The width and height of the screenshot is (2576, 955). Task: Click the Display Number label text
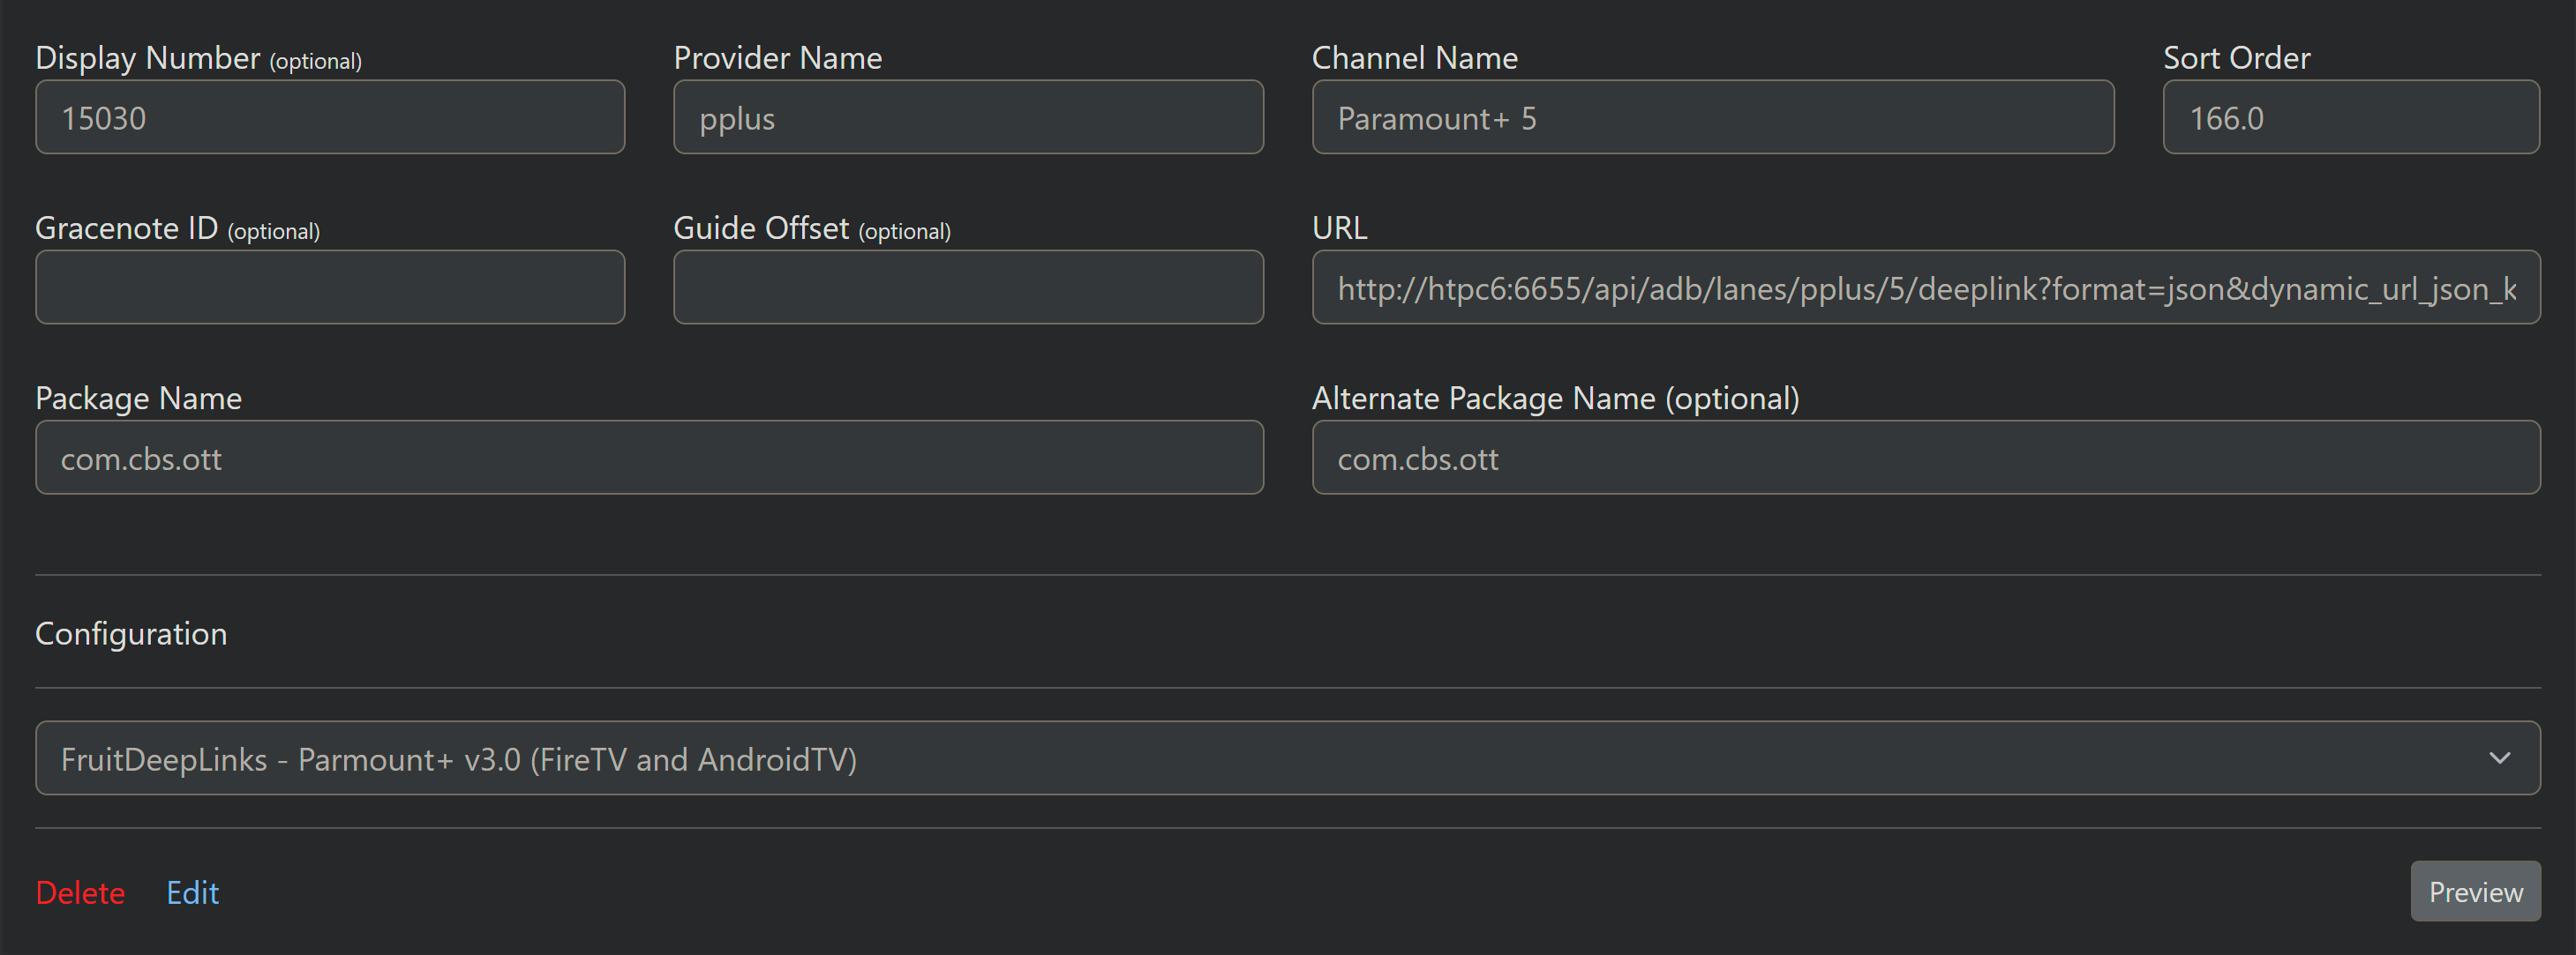147,58
